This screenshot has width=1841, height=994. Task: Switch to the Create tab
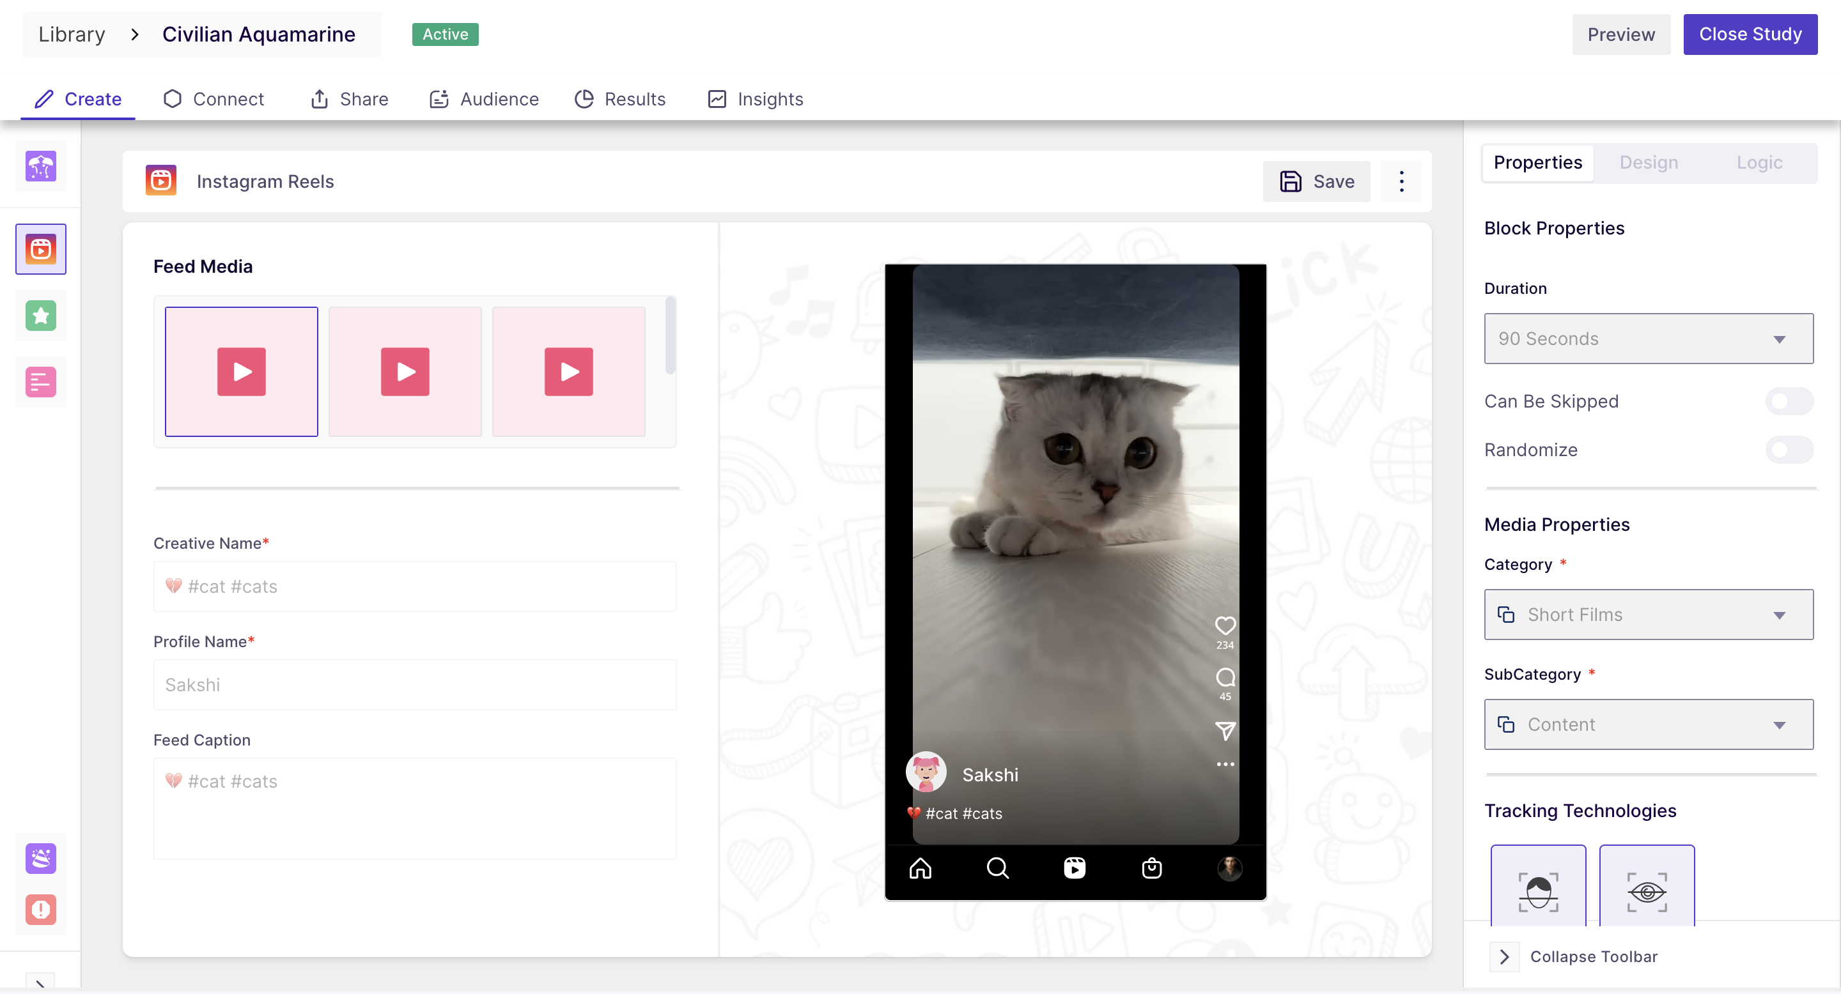pos(79,99)
